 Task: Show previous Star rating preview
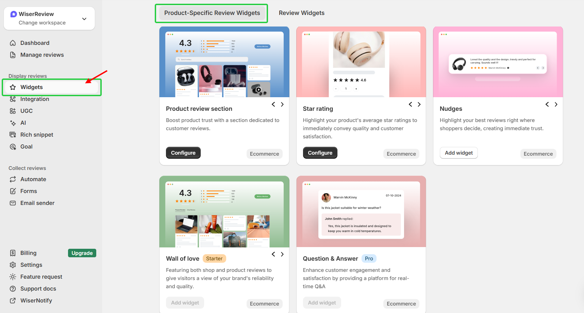(410, 104)
